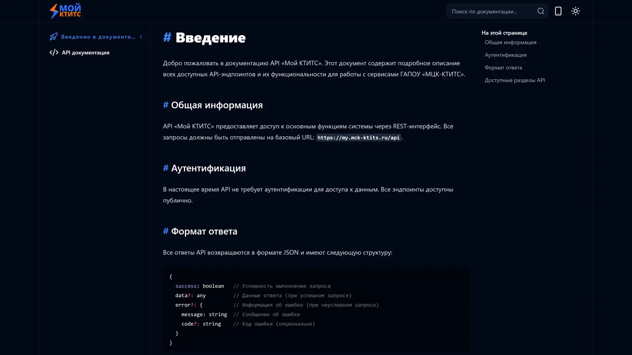Open Доступные разделы API contents link
Image resolution: width=632 pixels, height=355 pixels.
point(515,81)
